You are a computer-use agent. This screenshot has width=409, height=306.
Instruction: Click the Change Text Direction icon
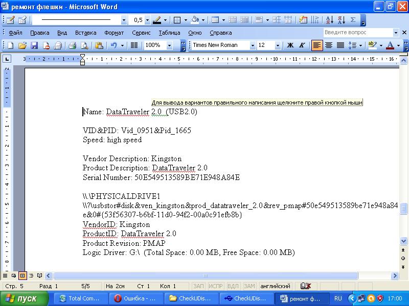click(315, 20)
